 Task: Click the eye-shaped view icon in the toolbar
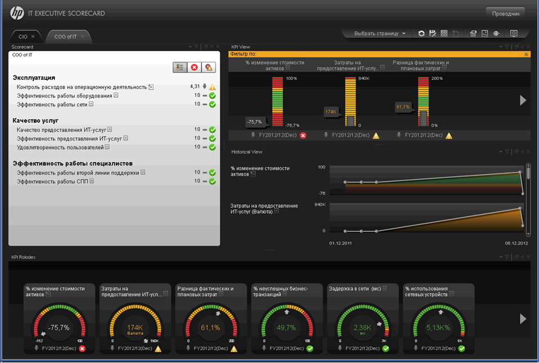click(x=496, y=33)
